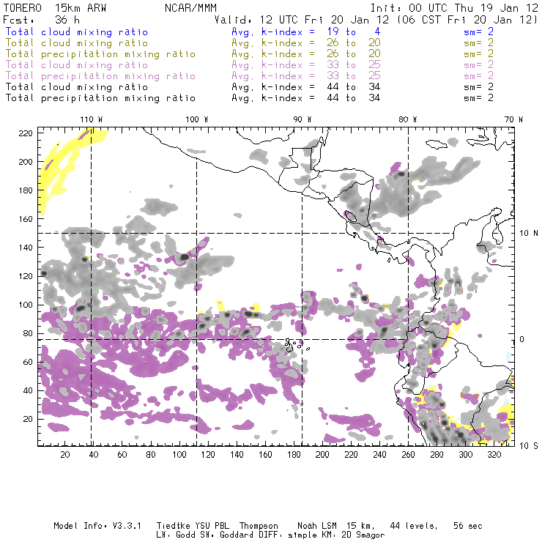542x542 pixels.
Task: Click the "YSU PBL" scheme label
Action: (x=212, y=526)
